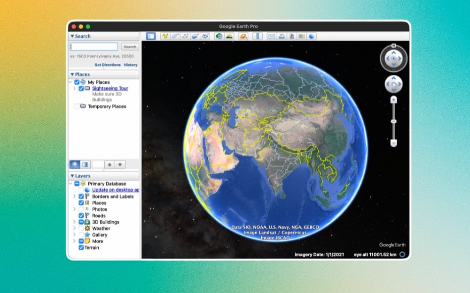Move selected place down with arrow button

coord(120,165)
